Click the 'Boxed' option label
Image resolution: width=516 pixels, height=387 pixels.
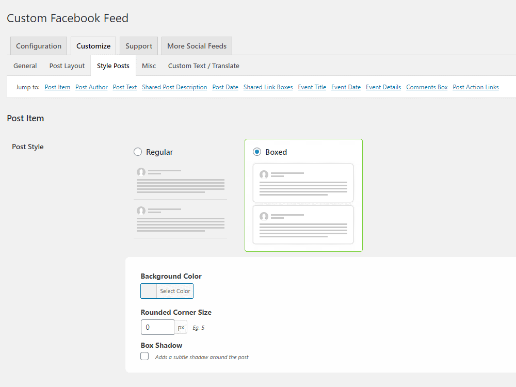[276, 152]
